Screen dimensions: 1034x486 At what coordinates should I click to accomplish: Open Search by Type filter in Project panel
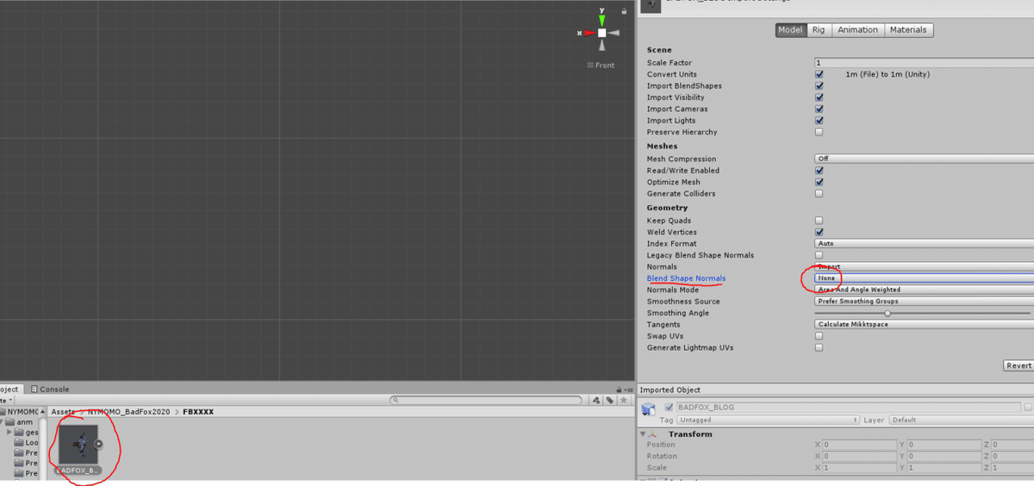click(x=595, y=400)
